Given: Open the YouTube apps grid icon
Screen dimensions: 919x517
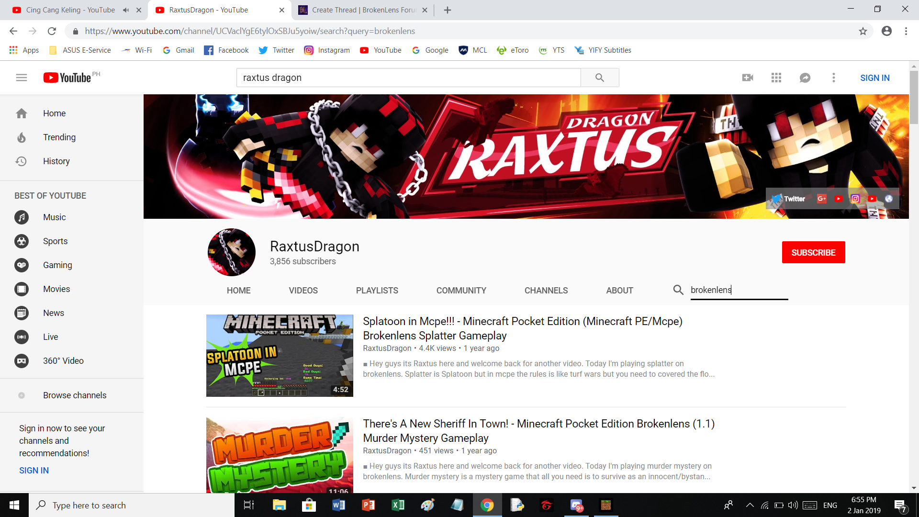Looking at the screenshot, I should pos(776,78).
